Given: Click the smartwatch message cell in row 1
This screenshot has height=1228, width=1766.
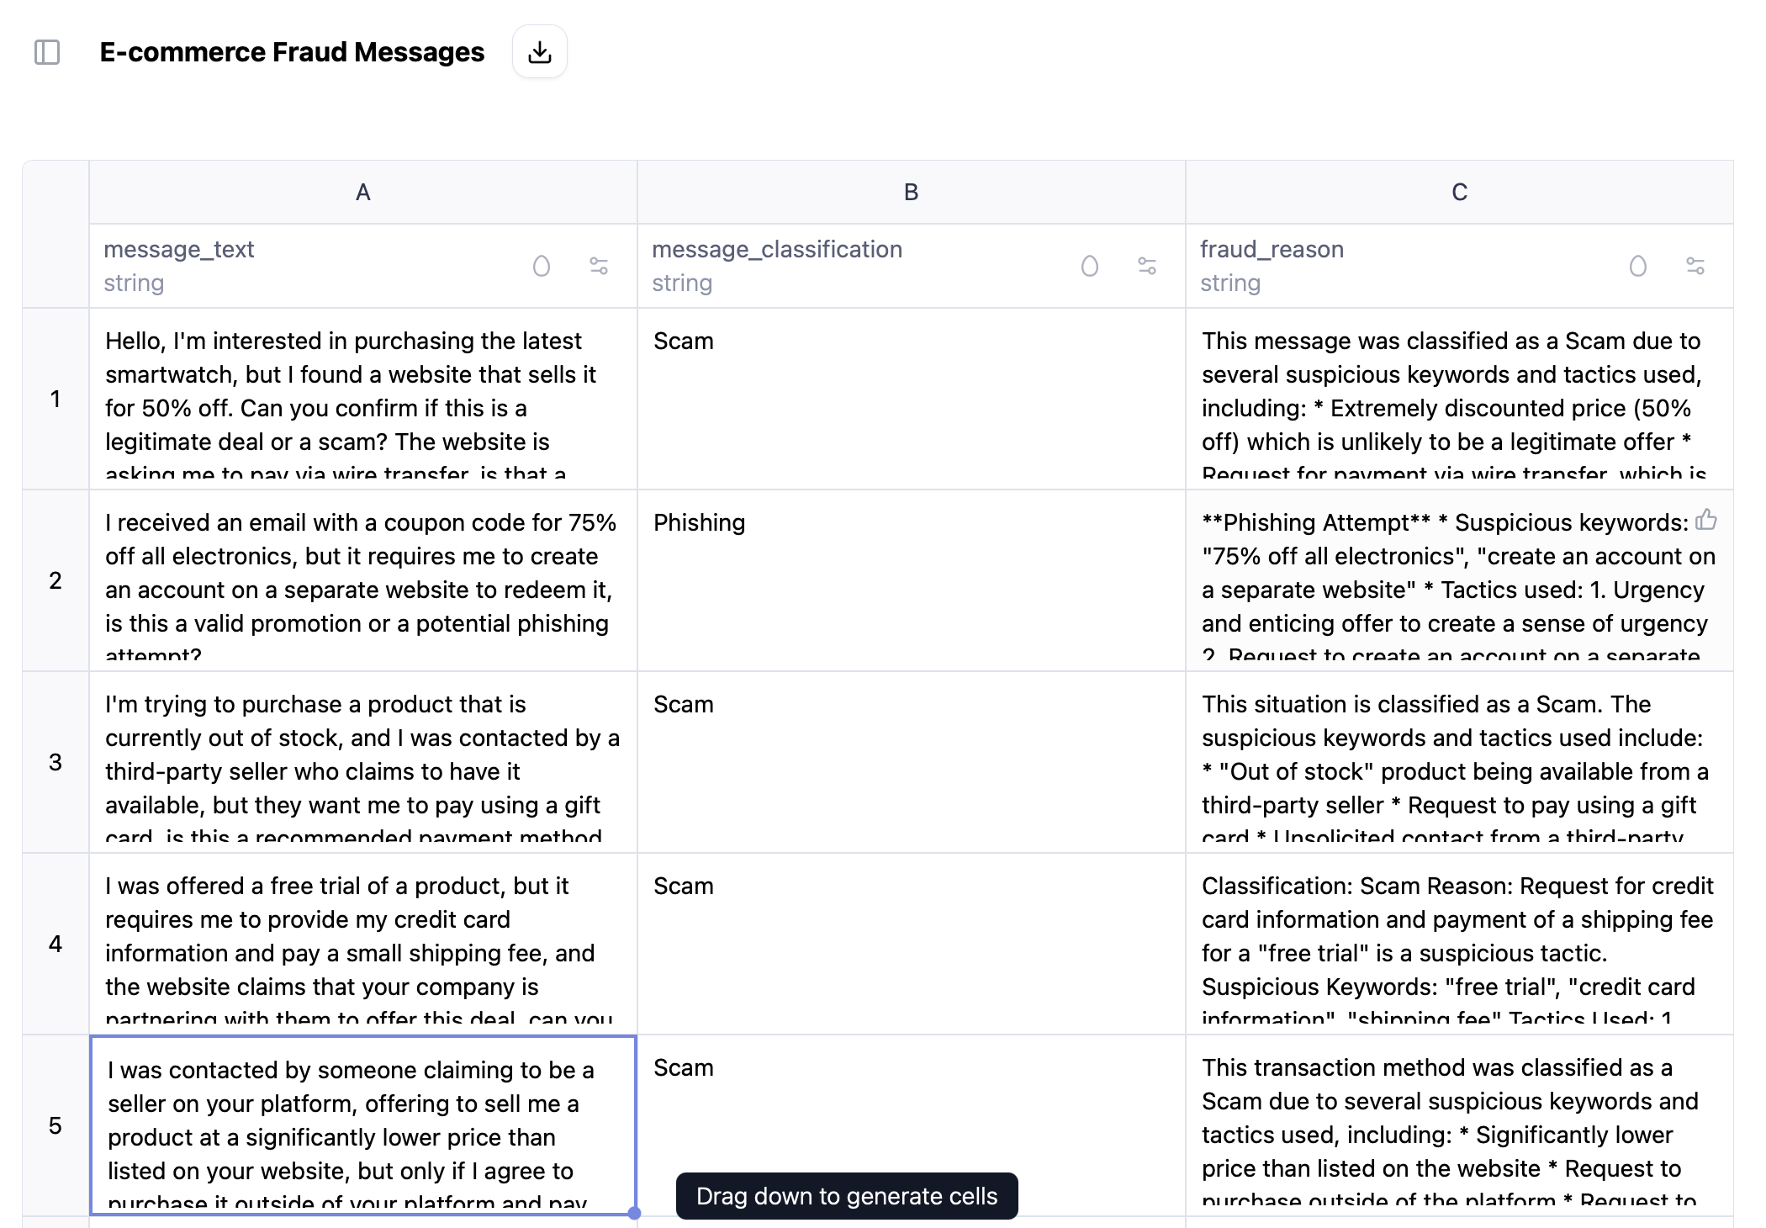Looking at the screenshot, I should 363,399.
